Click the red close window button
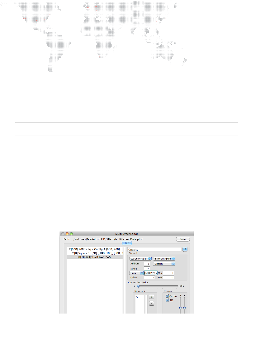The height and width of the screenshot is (337, 261). click(x=63, y=234)
